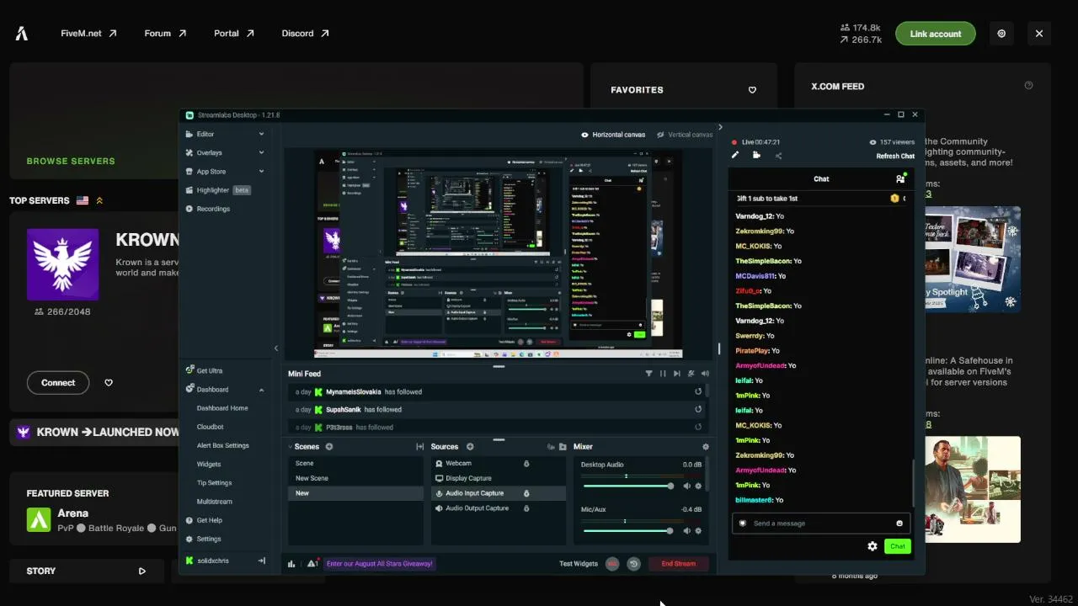
Task: Mute the Desktop Audio channel
Action: 686,486
